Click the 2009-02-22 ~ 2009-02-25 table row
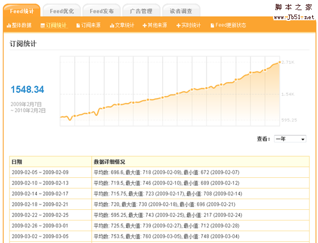The height and width of the screenshot is (243, 318). point(159,215)
